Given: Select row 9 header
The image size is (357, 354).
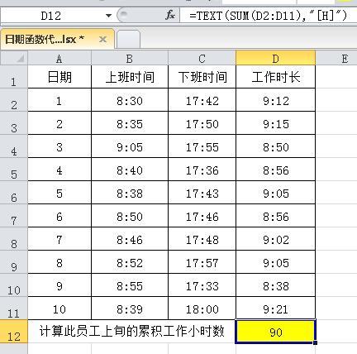Looking at the screenshot, I should click(14, 262).
